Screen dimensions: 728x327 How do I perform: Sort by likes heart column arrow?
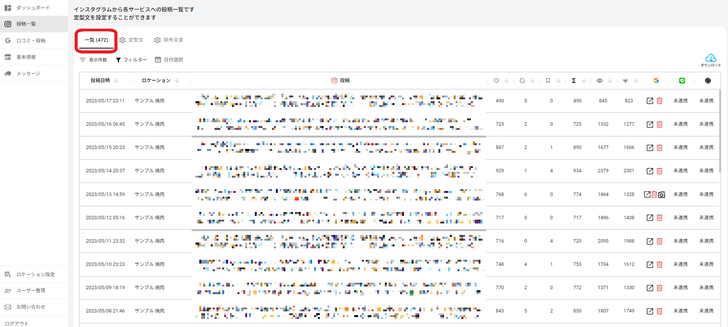tap(507, 81)
